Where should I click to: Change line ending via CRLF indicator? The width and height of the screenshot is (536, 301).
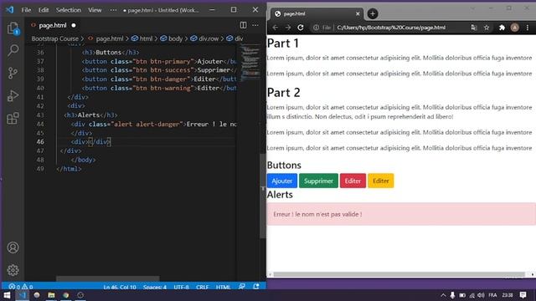coord(202,287)
